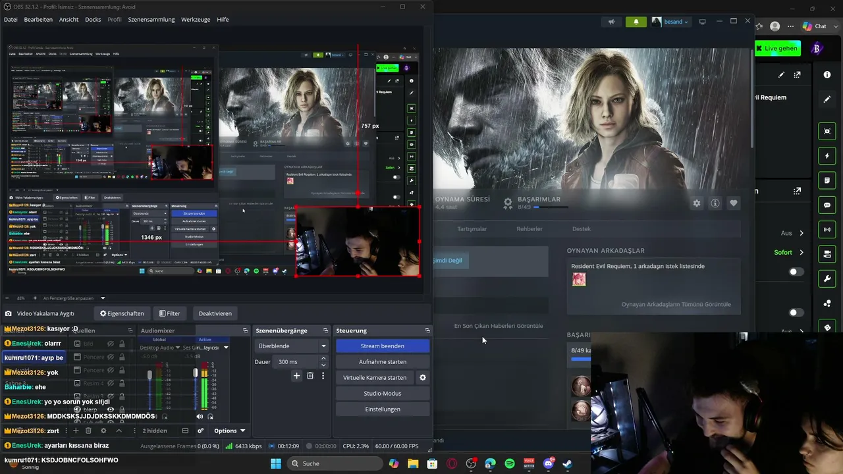Open the Desktop Audio channel dropdown

coord(178,347)
